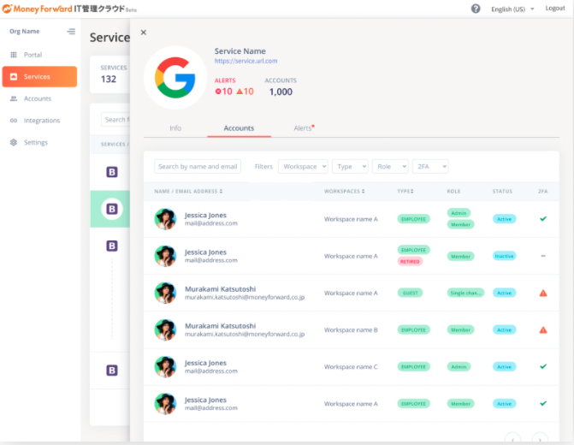This screenshot has width=574, height=445.
Task: Open the Workspace filter dropdown
Action: coord(303,166)
